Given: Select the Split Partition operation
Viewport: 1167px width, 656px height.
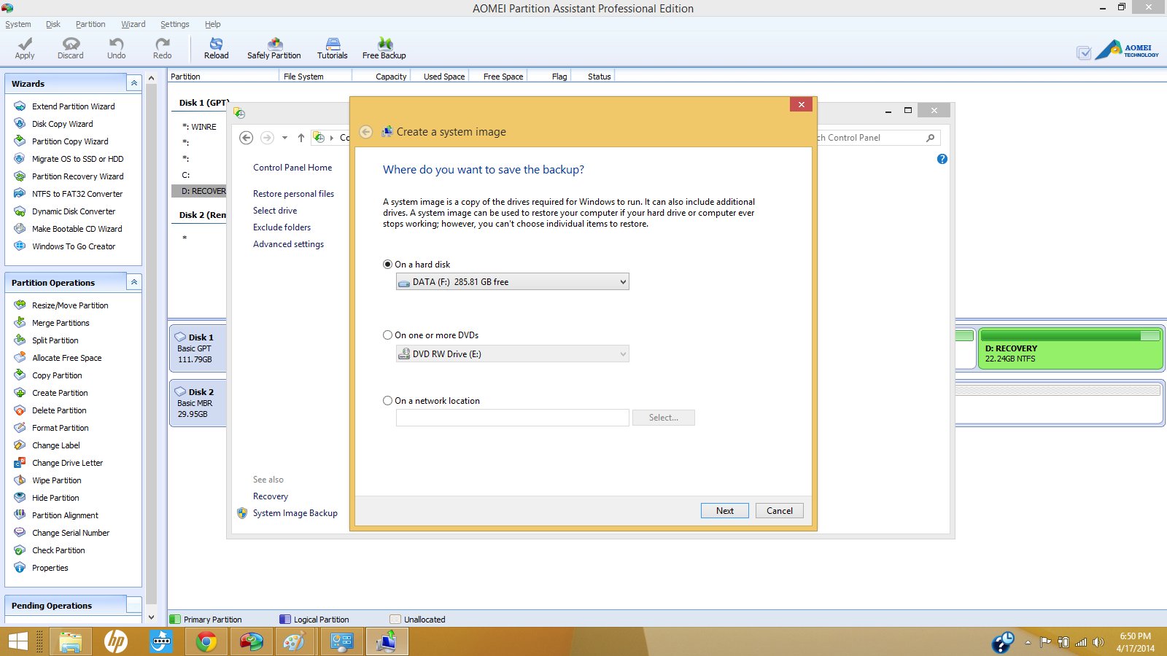Looking at the screenshot, I should [x=55, y=340].
